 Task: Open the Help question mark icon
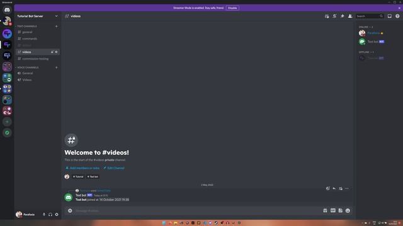click(397, 16)
